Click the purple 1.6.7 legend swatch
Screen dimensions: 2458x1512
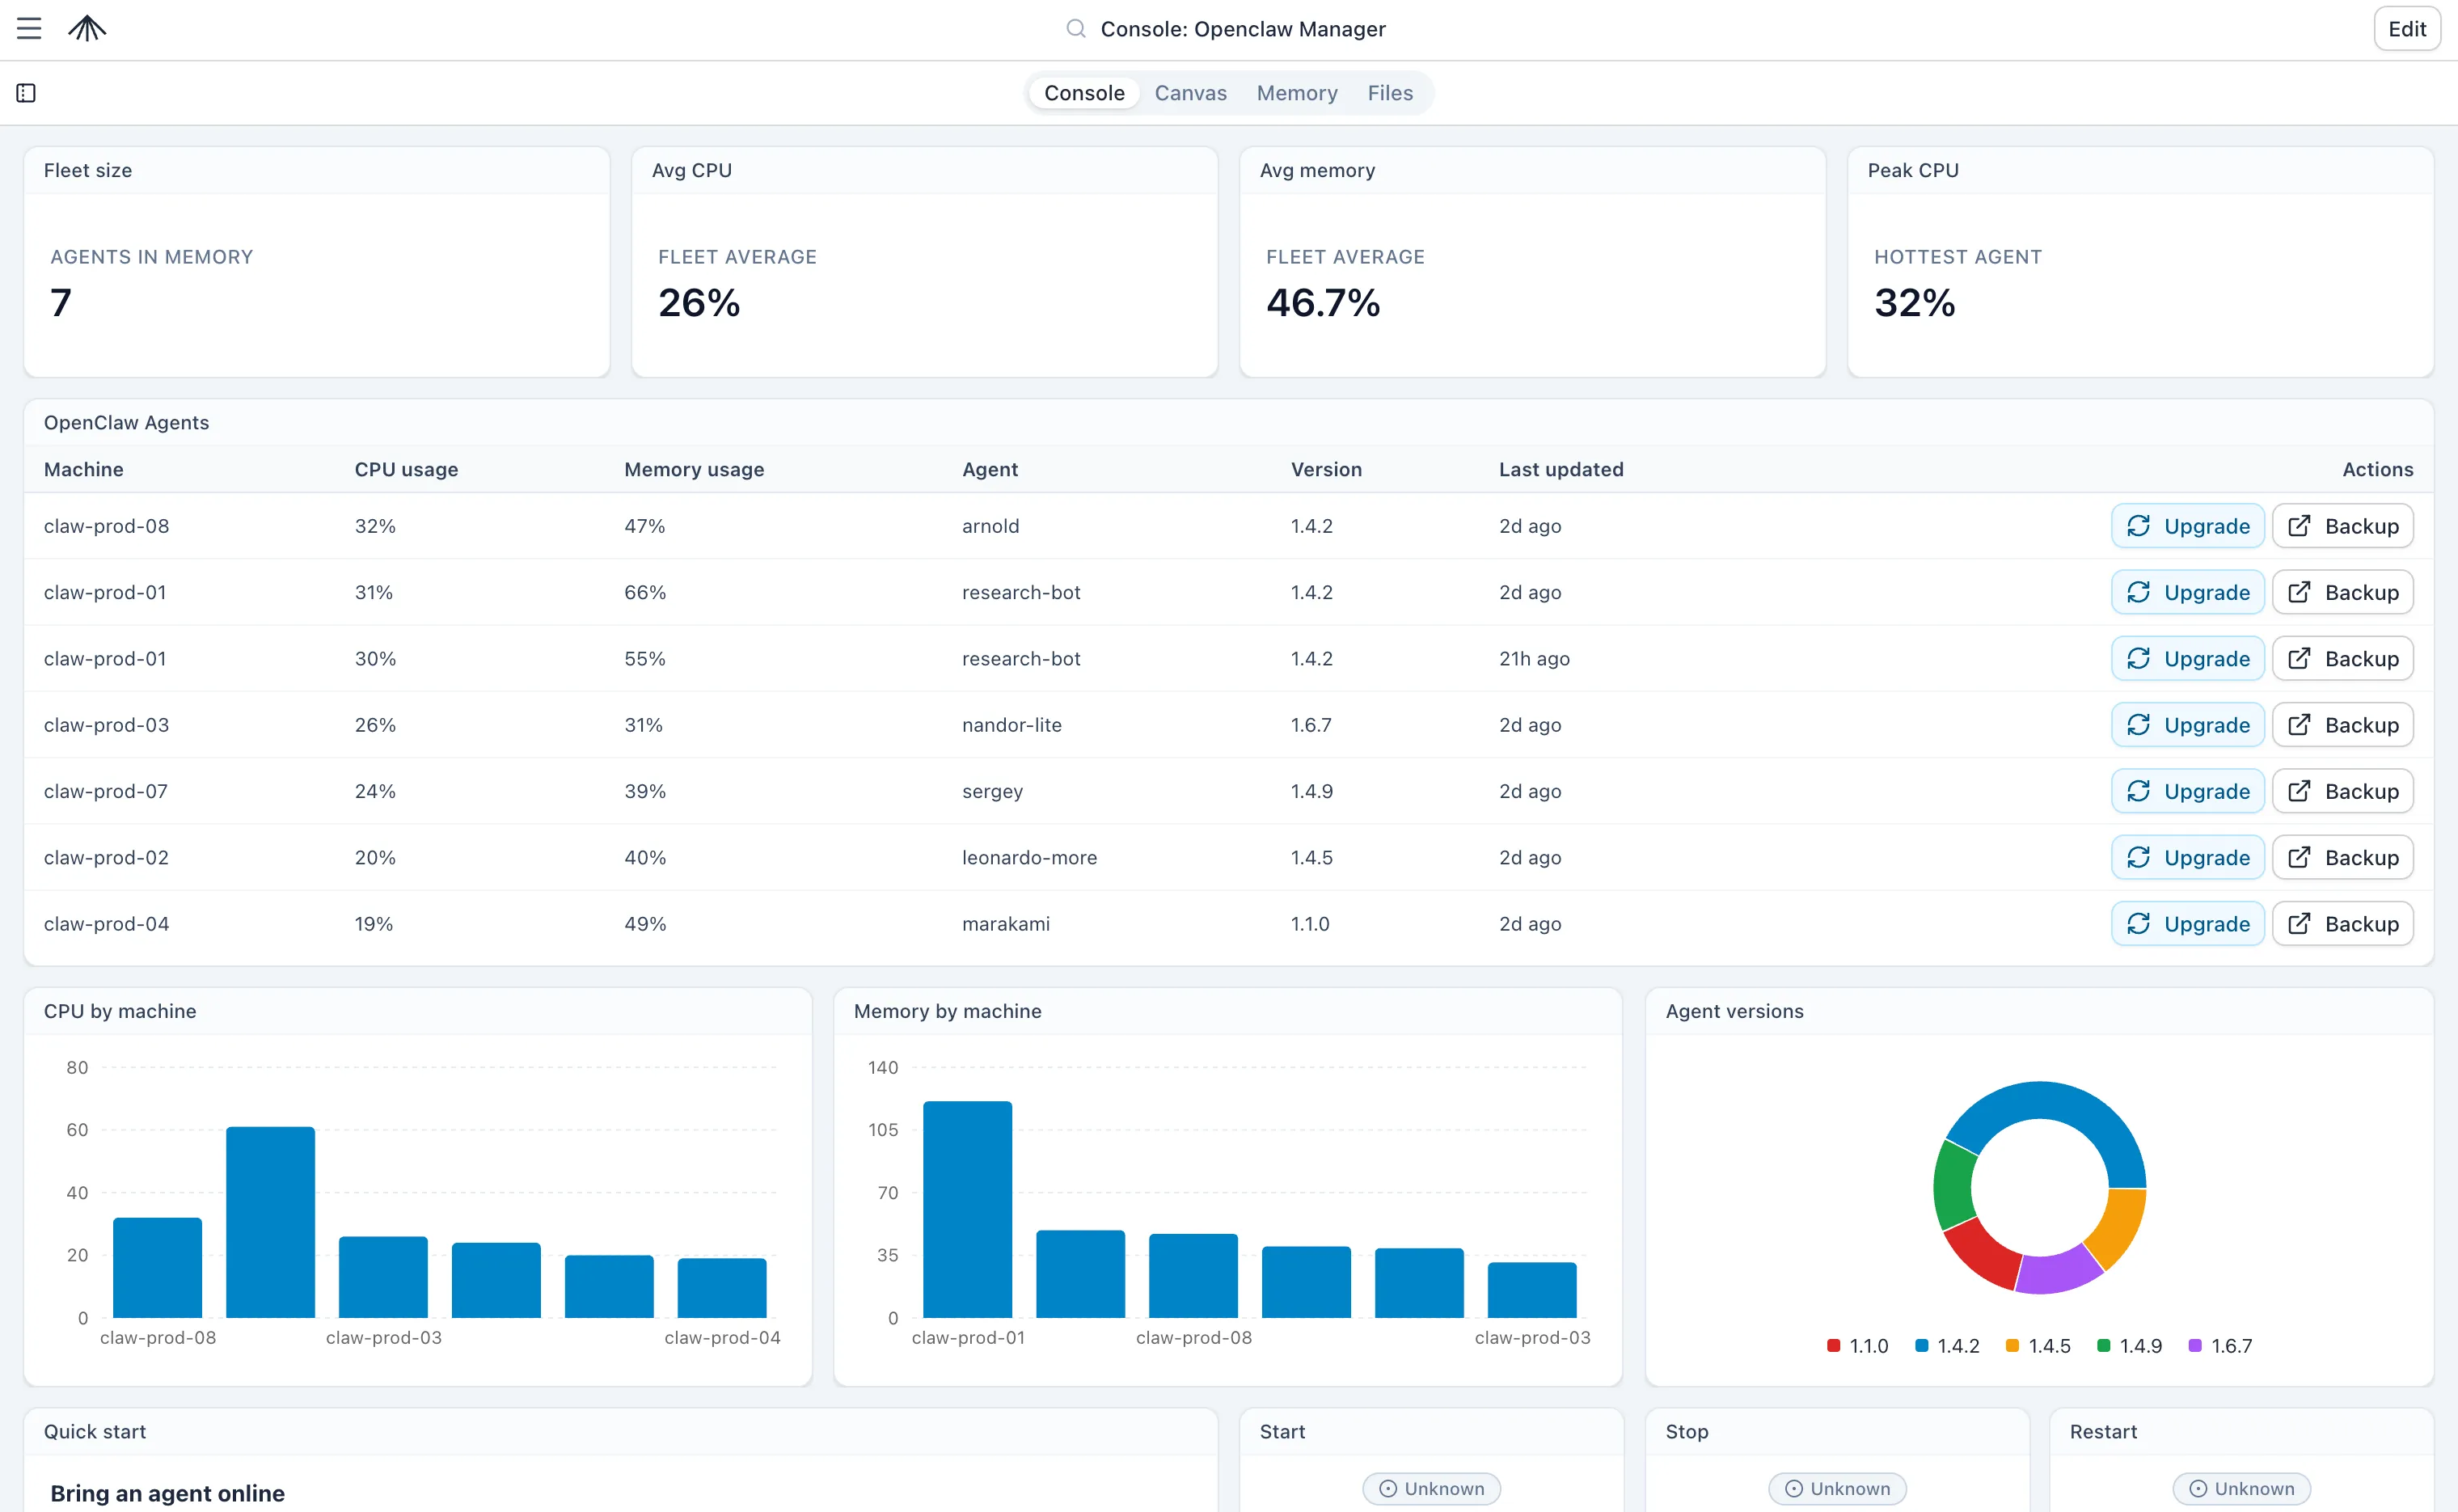(x=2194, y=1346)
